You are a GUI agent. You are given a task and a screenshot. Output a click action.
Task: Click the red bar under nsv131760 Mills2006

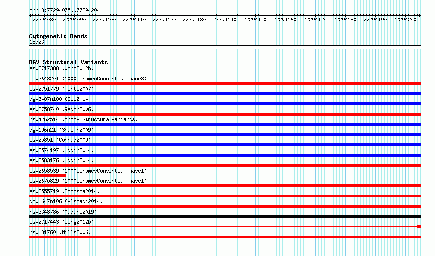(x=225, y=237)
